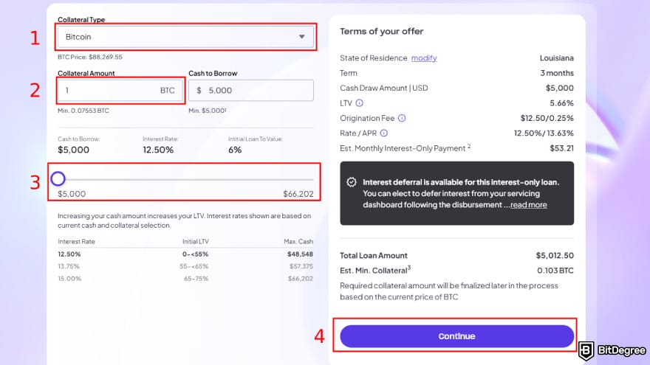Click the $66,202 maximum slider label

pos(298,194)
